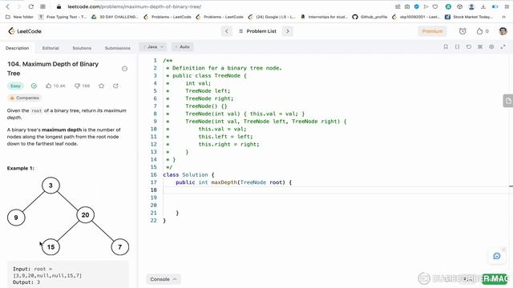The height and width of the screenshot is (288, 513).
Task: Click the address bar URL
Action: click(x=134, y=6)
